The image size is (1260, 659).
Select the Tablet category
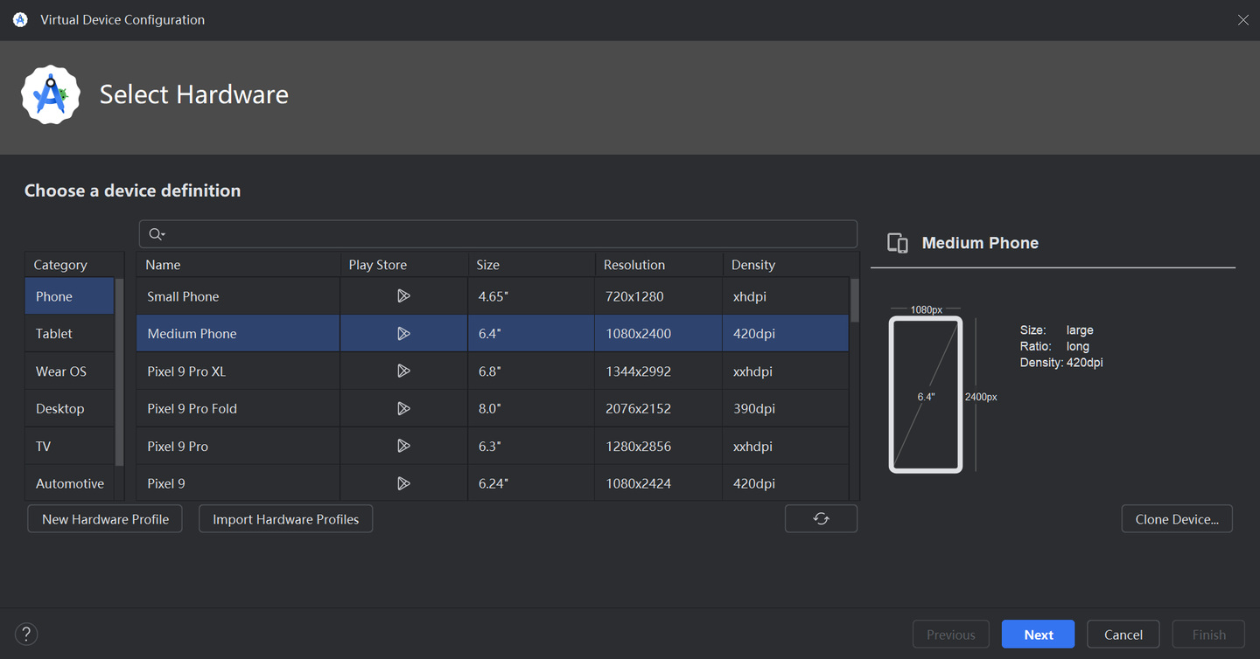[x=54, y=334]
